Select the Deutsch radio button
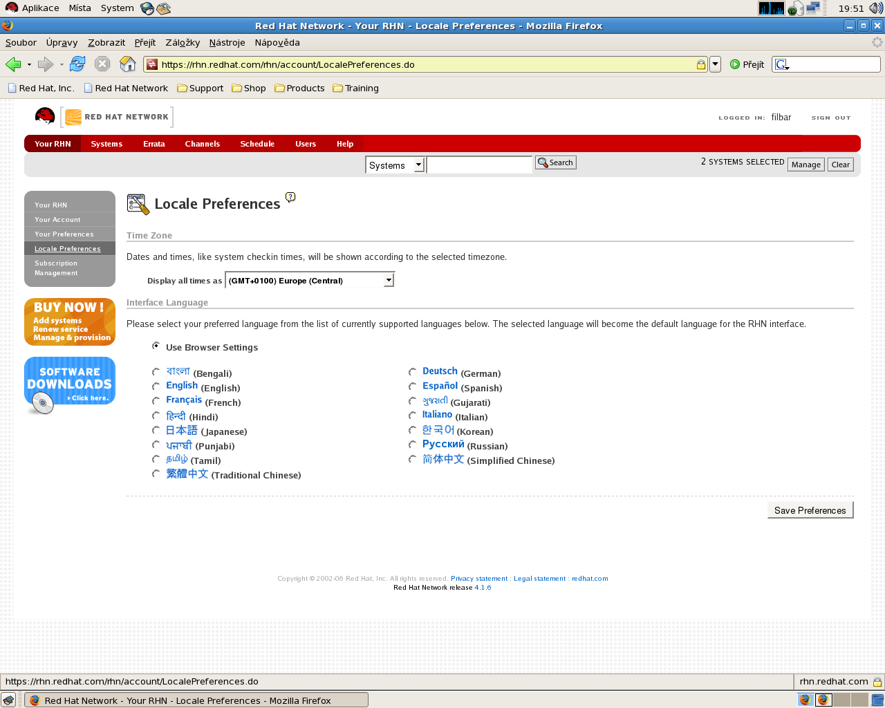 click(413, 372)
